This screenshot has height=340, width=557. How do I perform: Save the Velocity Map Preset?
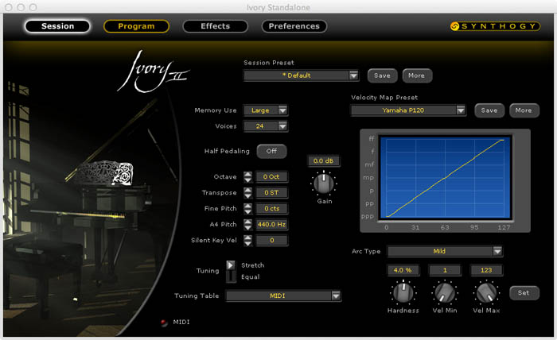(x=489, y=110)
